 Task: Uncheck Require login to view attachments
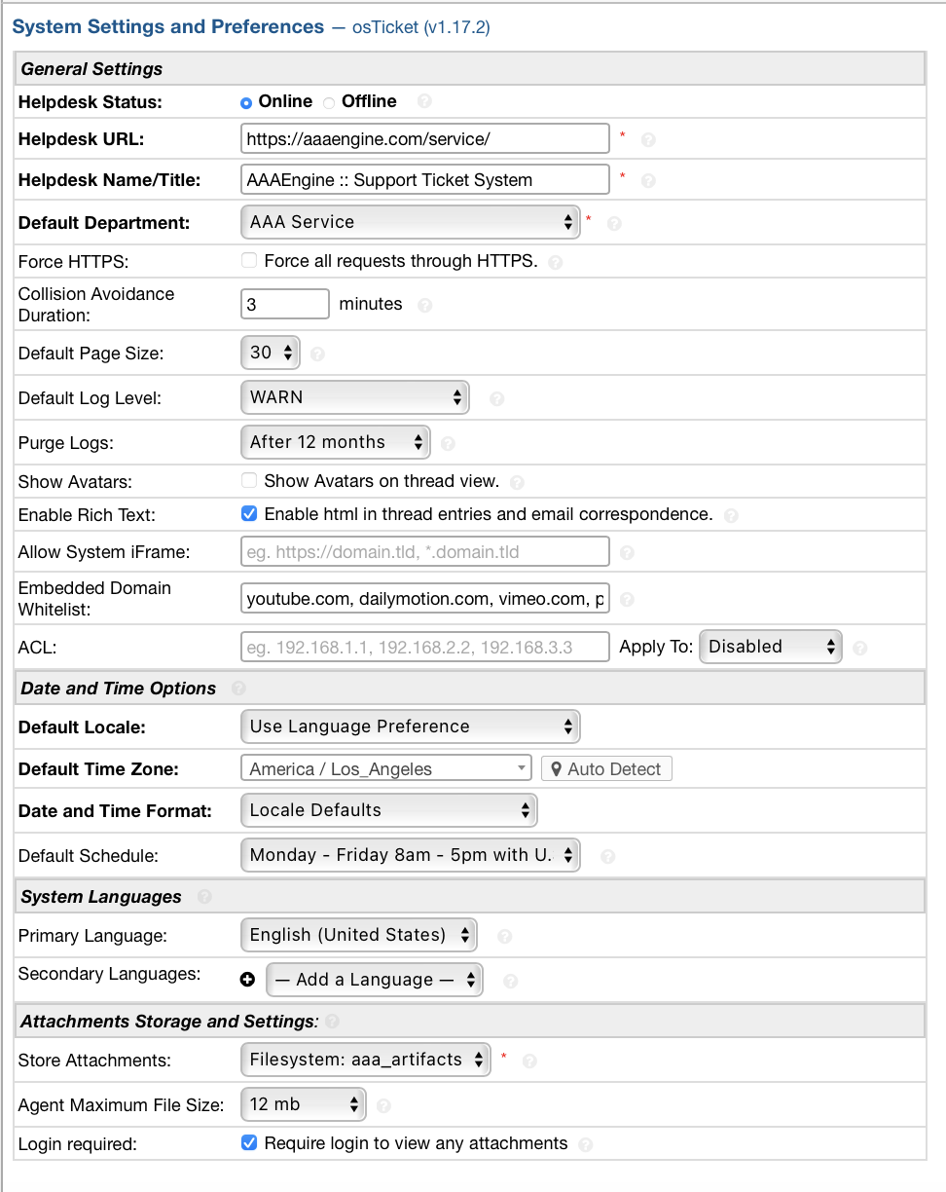tap(249, 1143)
